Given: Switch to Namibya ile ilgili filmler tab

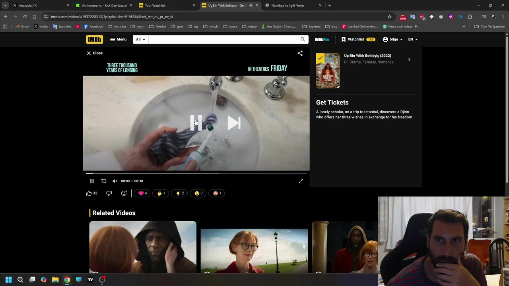Looking at the screenshot, I should click(293, 6).
